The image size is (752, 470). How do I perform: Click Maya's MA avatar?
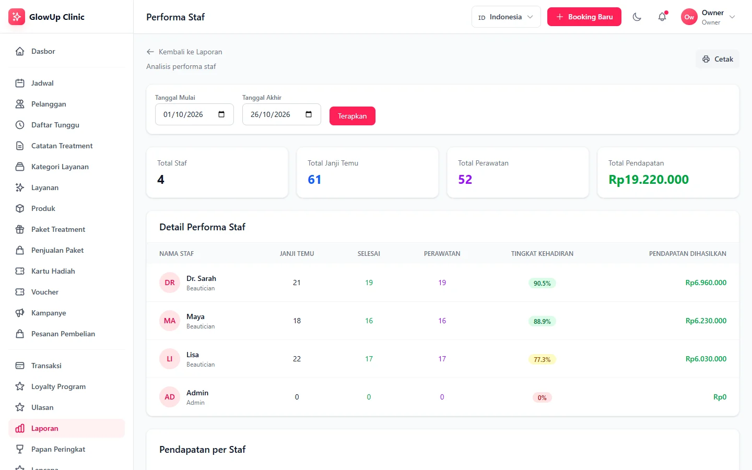(170, 321)
